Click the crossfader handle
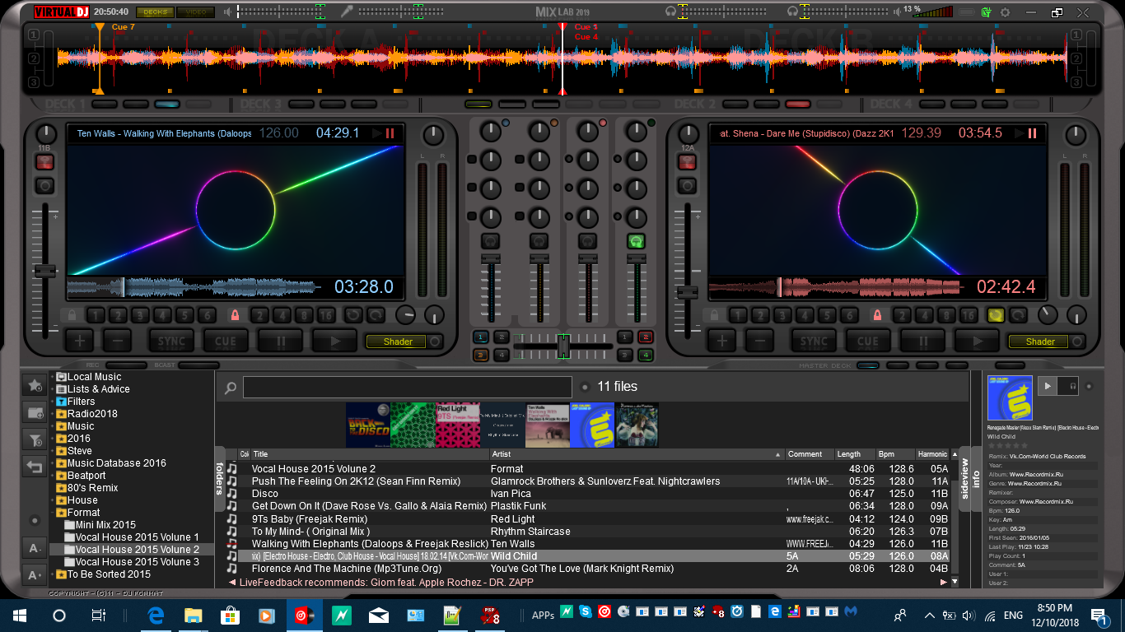Viewport: 1125px width, 632px height. coord(563,346)
